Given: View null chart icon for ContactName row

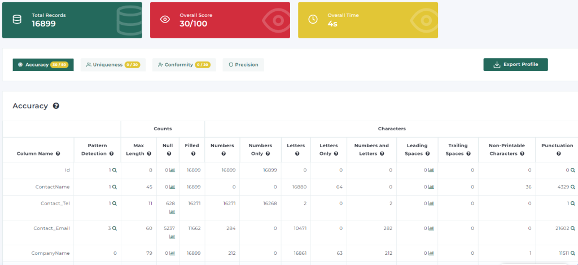Looking at the screenshot, I should 172,187.
